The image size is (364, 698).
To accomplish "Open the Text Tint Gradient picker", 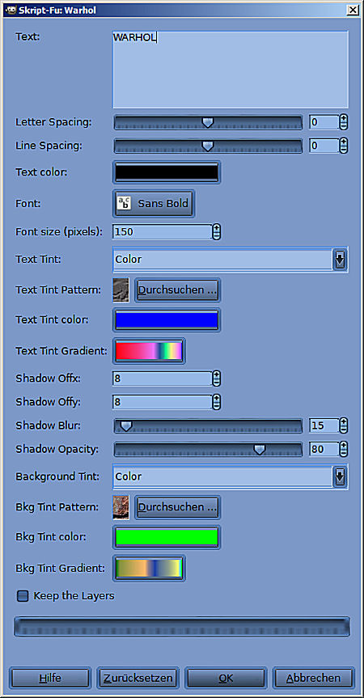I will click(149, 351).
